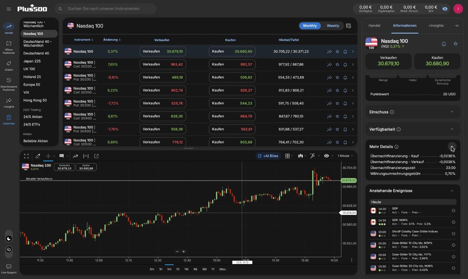Zoom in the chart with the plus button
This screenshot has height=279, width=468.
point(184,252)
